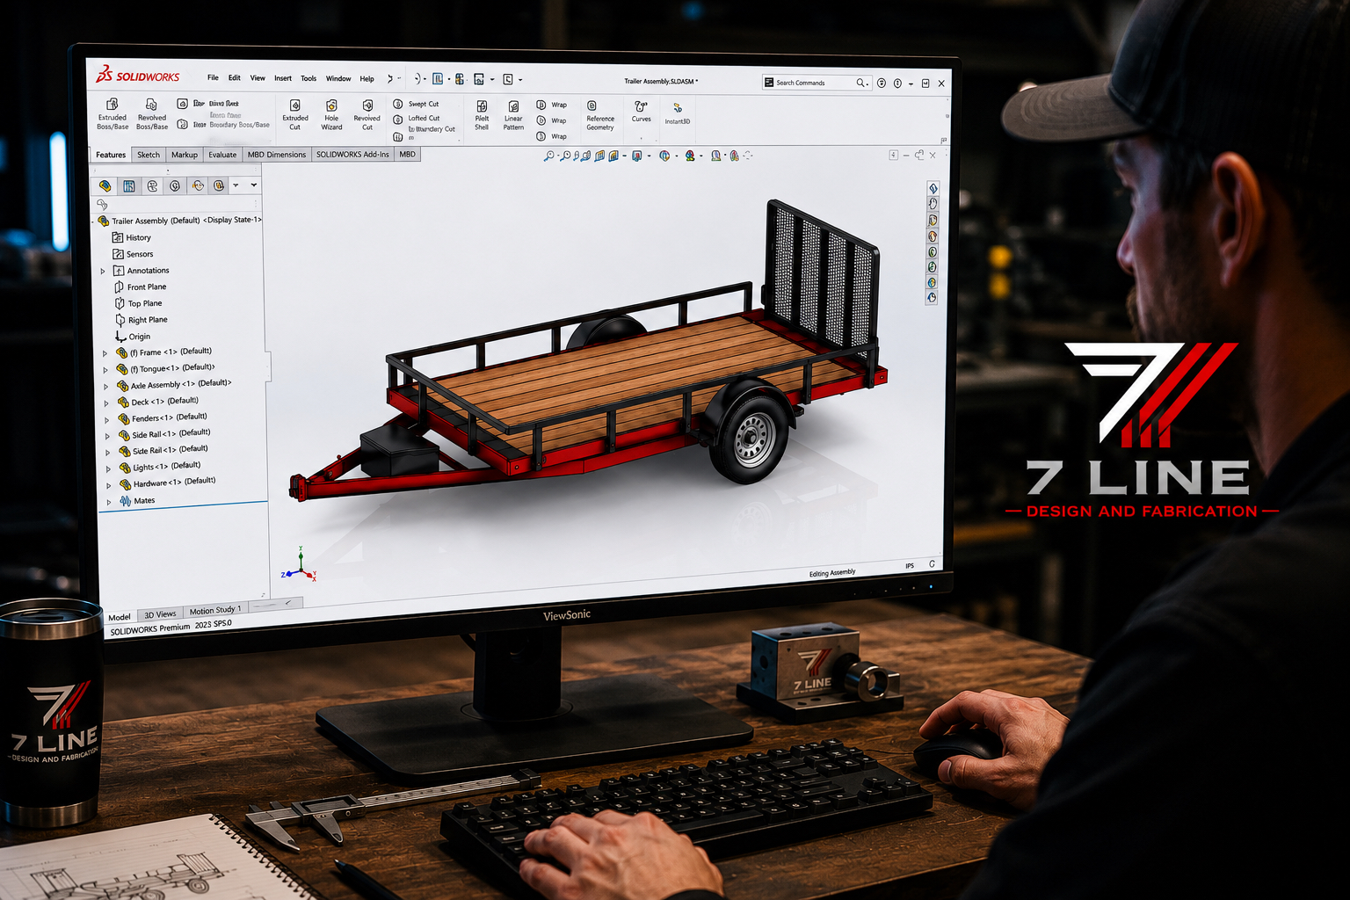The height and width of the screenshot is (900, 1350).
Task: Open the Edit menu
Action: [x=235, y=77]
